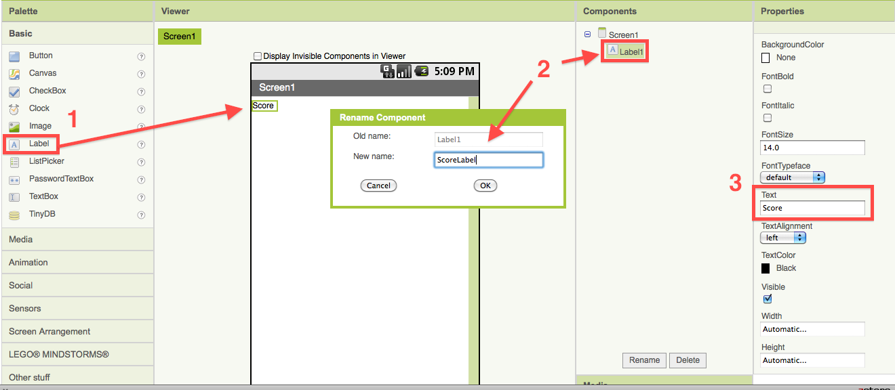Open the TextAlignment dropdown
This screenshot has width=895, height=390.
tap(783, 238)
